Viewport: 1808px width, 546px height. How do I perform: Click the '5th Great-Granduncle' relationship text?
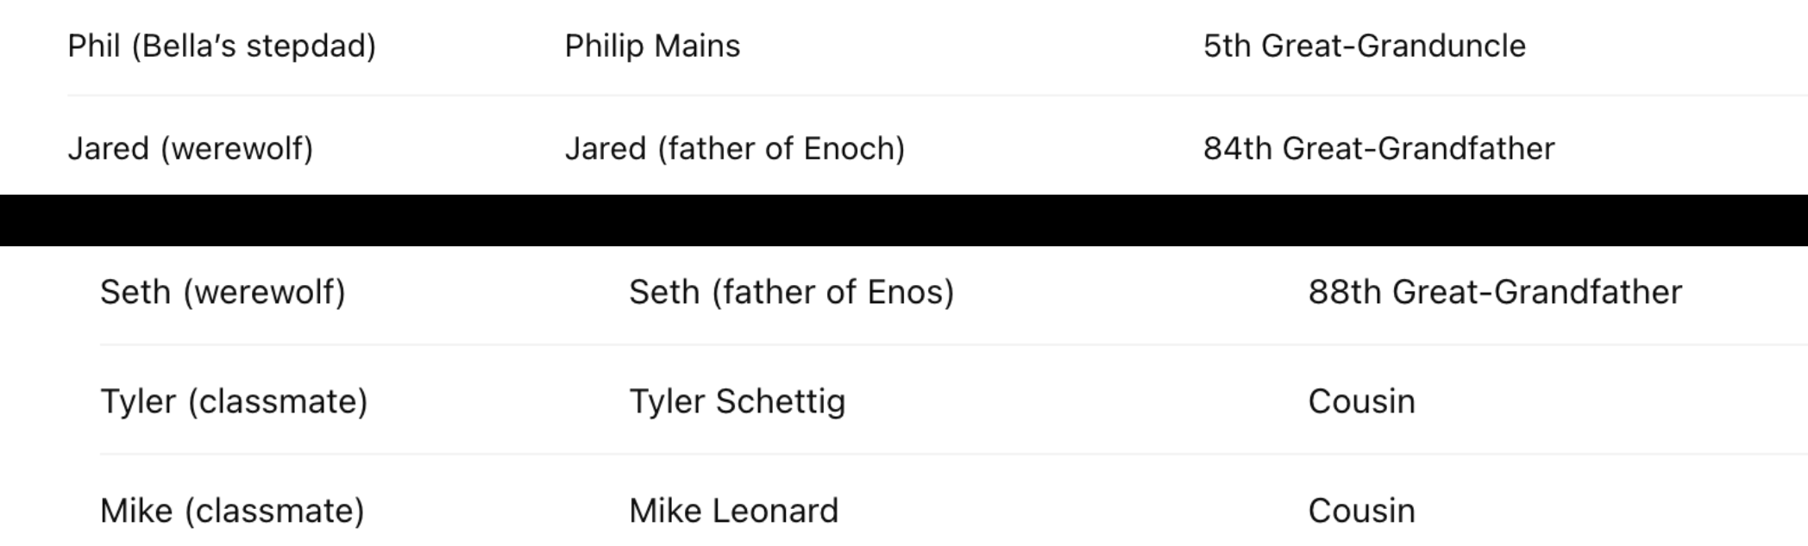coord(1364,46)
